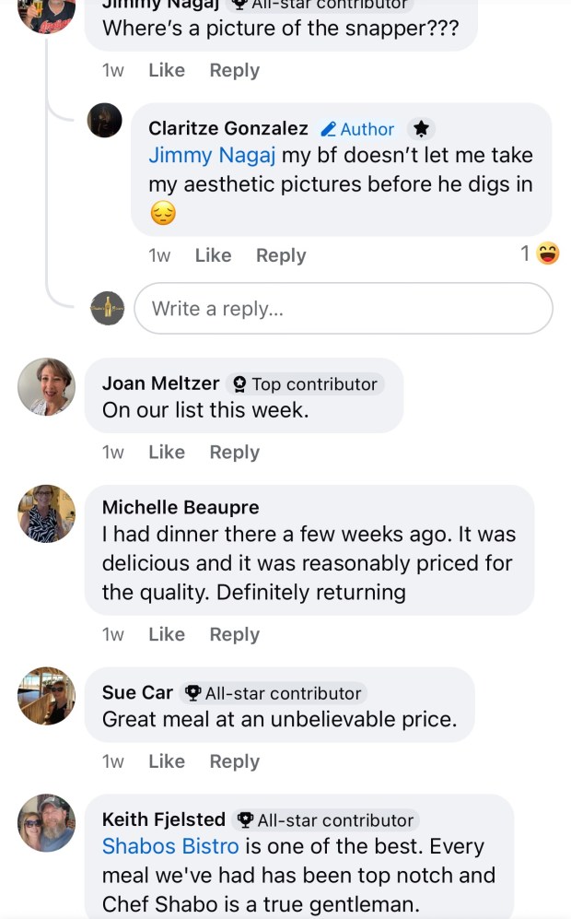Reply to Claritze Gonzalez's comment

pos(281,255)
